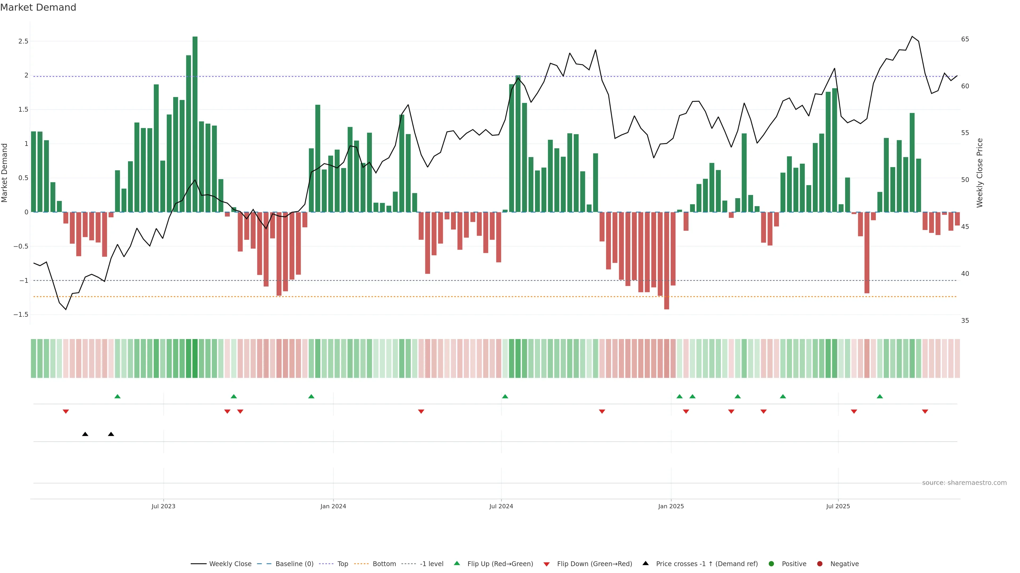
Task: Click Flip Down red triangle legend icon
Action: (546, 564)
